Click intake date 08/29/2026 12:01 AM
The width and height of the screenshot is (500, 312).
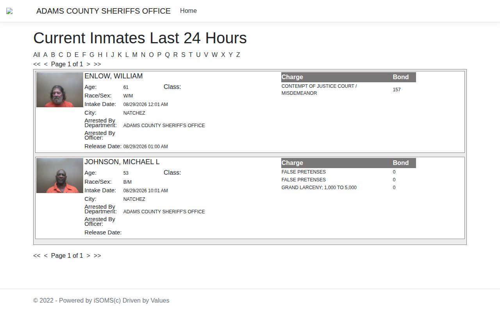(146, 105)
